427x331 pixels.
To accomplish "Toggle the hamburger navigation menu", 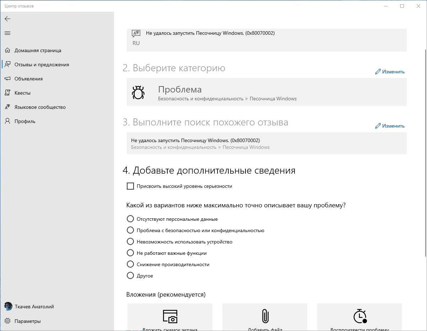I will (x=7, y=33).
